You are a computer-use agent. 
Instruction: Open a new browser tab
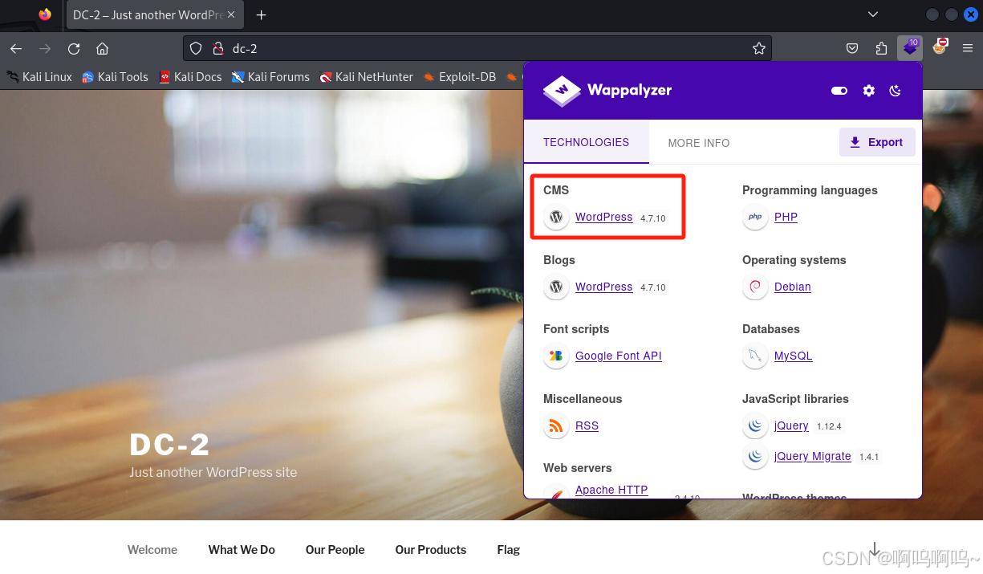[261, 14]
